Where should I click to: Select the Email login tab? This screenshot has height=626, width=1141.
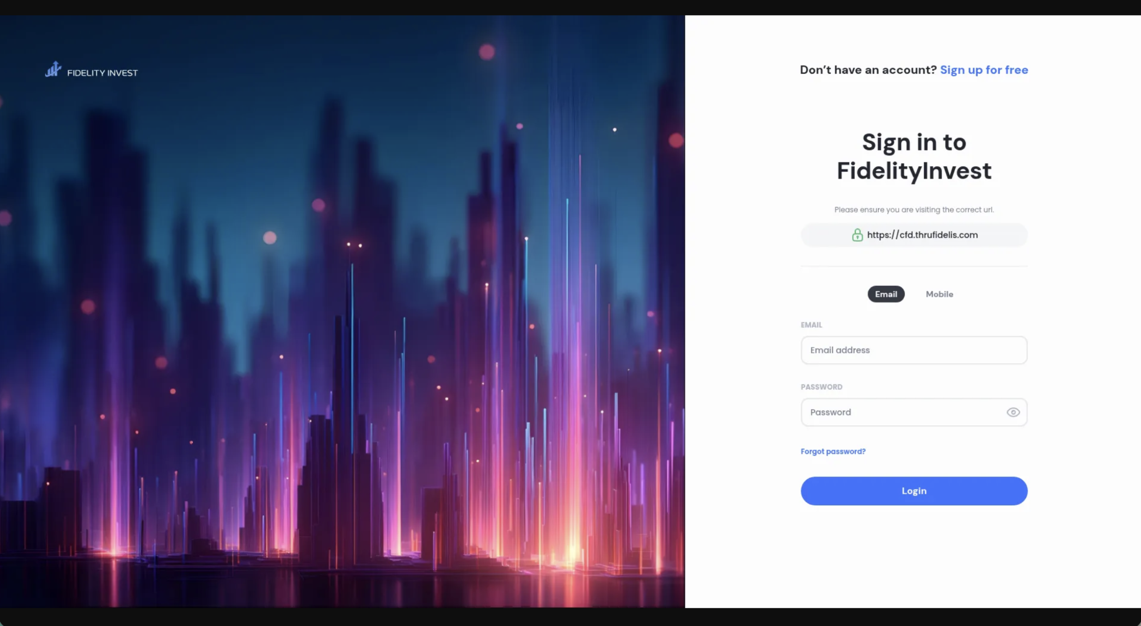[x=886, y=294]
